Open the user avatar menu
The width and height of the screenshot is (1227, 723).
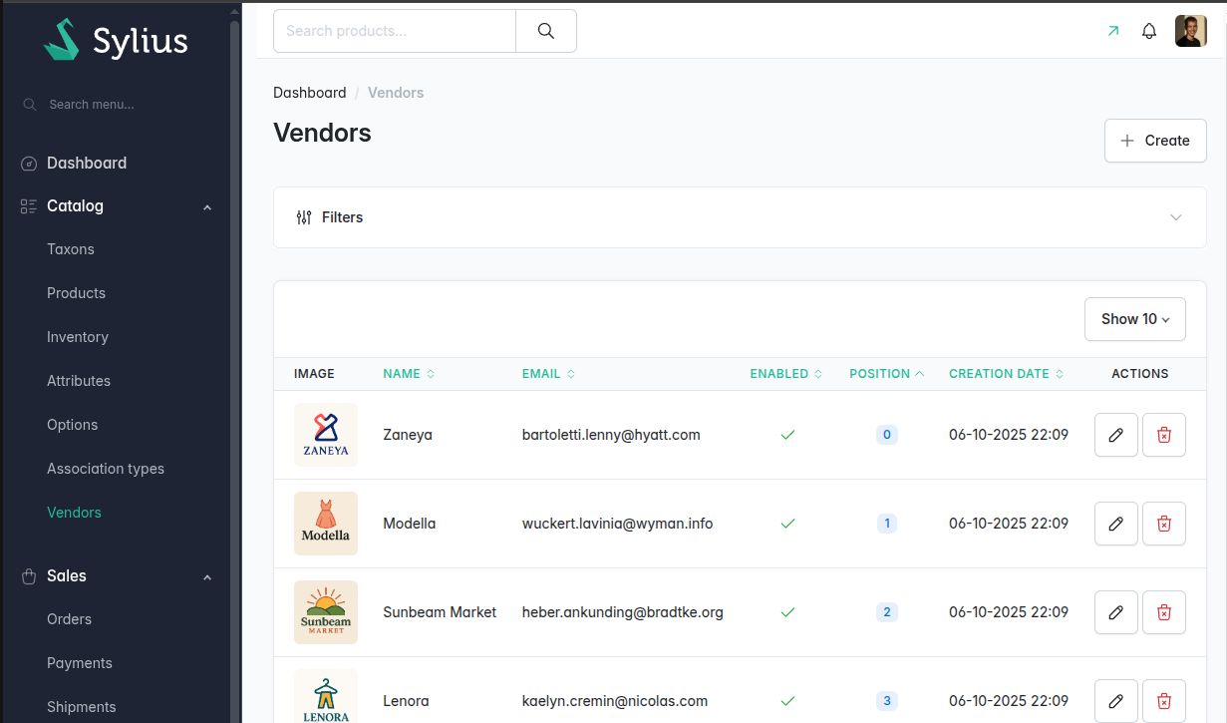[1191, 31]
